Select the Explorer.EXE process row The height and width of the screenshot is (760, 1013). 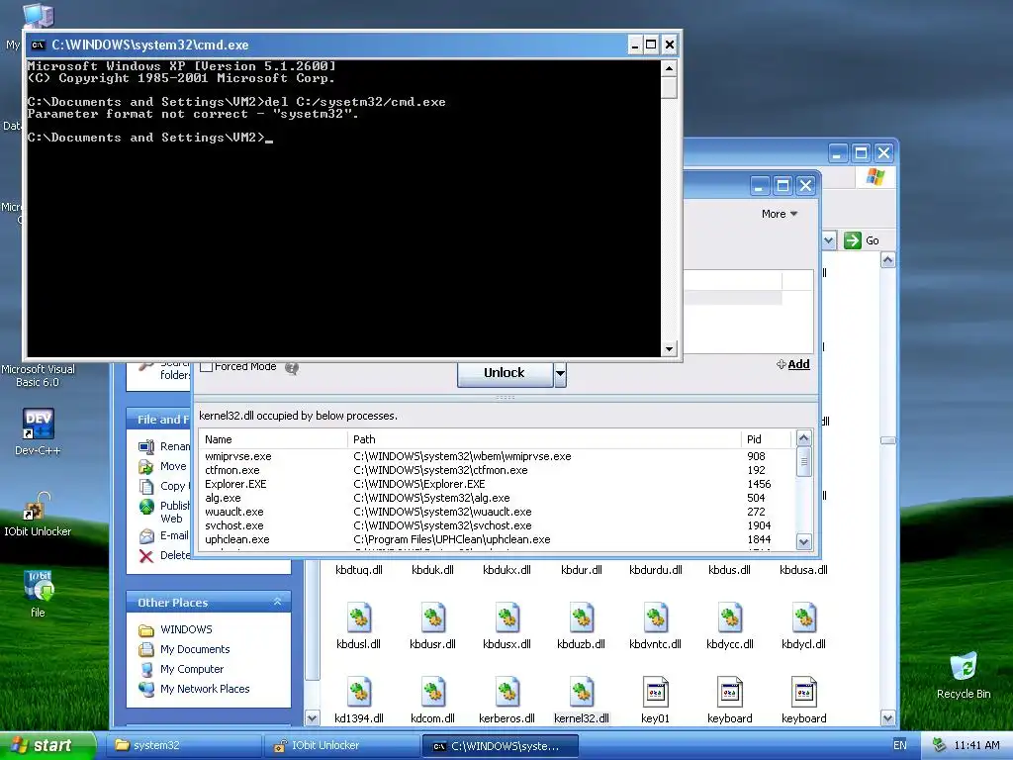(x=497, y=484)
